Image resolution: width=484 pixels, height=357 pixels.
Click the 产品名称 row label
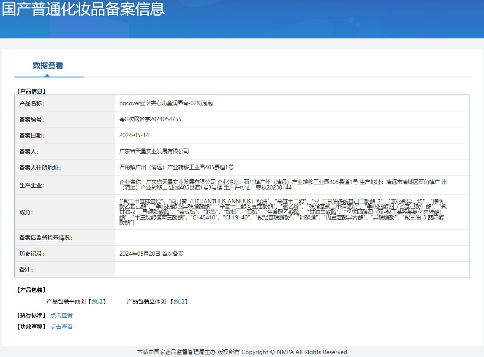coord(32,103)
